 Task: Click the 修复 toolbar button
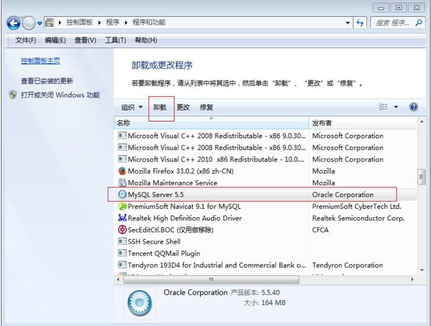(x=207, y=107)
